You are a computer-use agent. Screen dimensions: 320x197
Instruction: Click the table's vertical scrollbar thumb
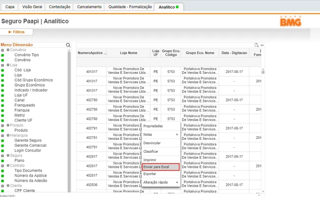(263, 72)
